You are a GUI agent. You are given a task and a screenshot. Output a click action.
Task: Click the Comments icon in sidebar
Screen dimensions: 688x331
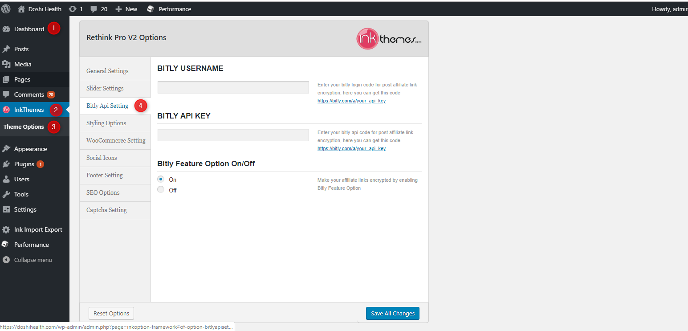coord(6,94)
